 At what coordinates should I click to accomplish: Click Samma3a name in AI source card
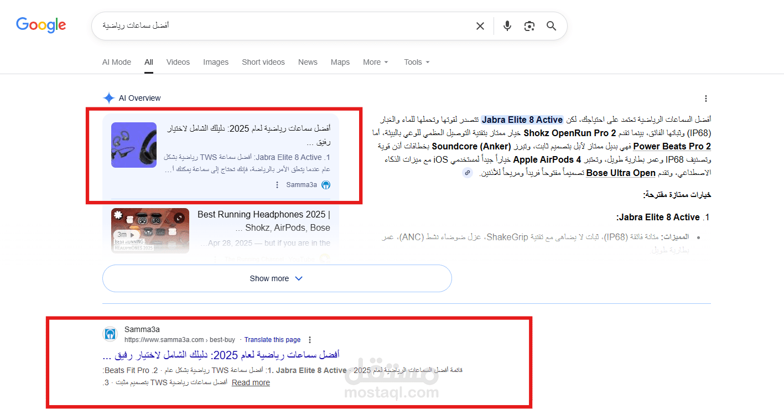302,185
